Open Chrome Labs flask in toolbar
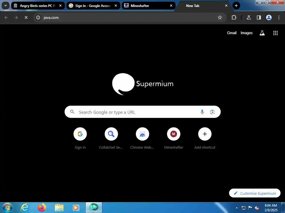 point(249,17)
